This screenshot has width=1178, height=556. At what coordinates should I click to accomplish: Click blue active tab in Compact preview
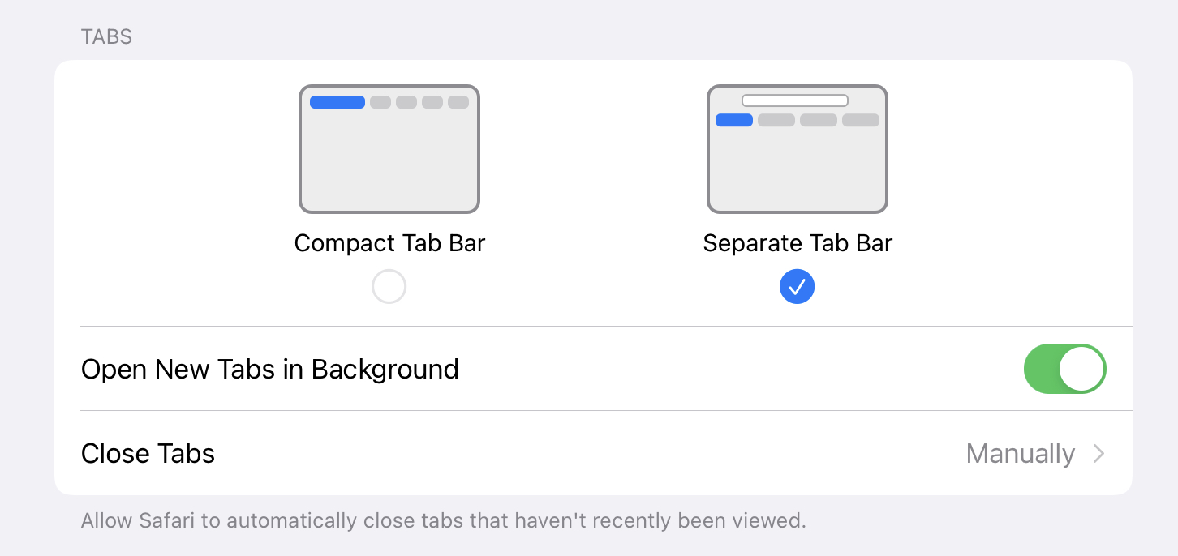coord(337,102)
